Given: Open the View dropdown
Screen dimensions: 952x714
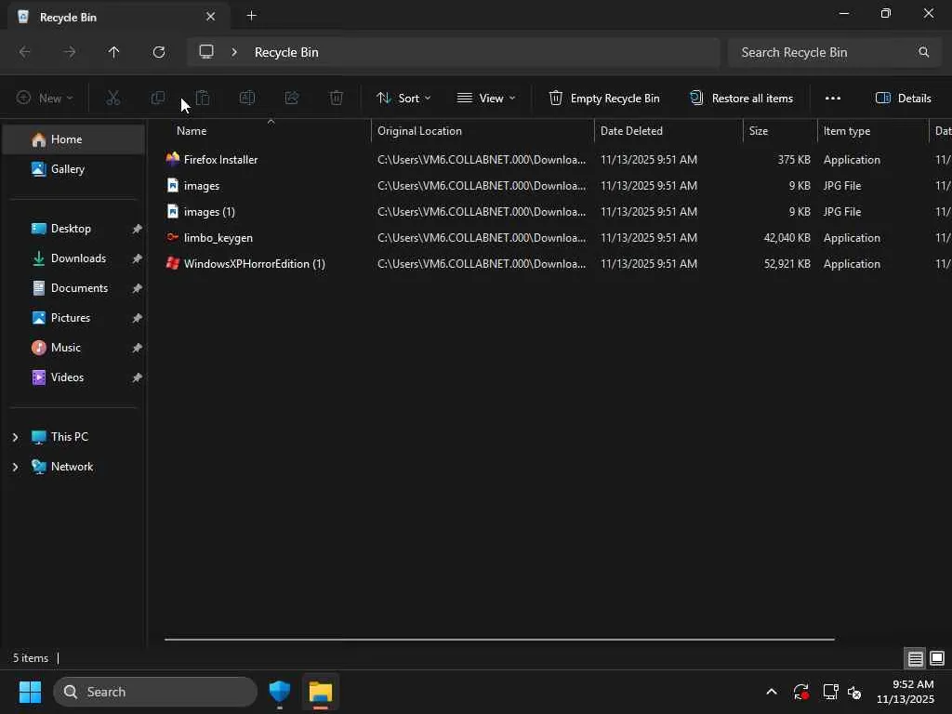Looking at the screenshot, I should click(x=485, y=98).
